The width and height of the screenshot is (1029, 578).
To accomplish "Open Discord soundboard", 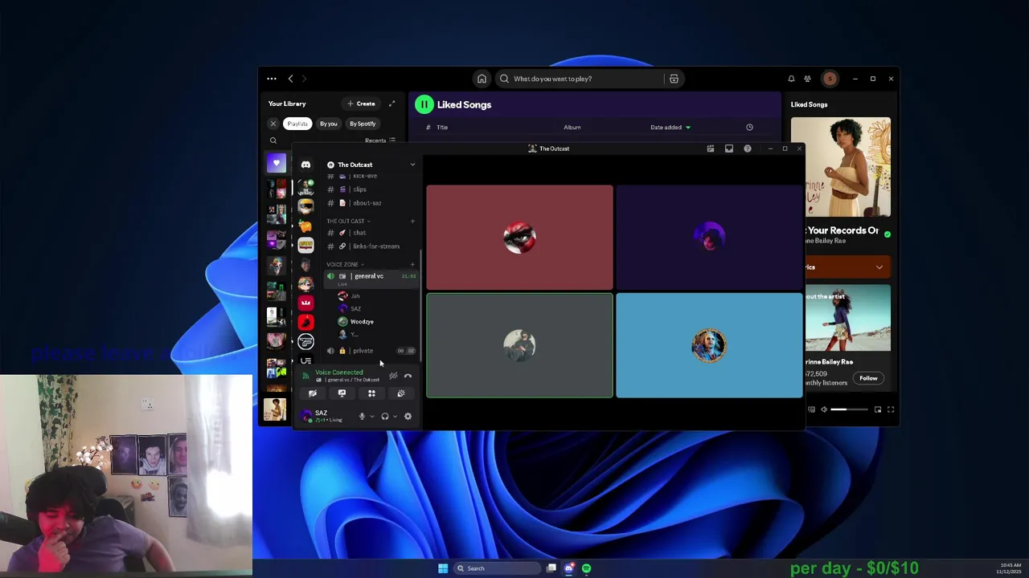I will coord(401,393).
